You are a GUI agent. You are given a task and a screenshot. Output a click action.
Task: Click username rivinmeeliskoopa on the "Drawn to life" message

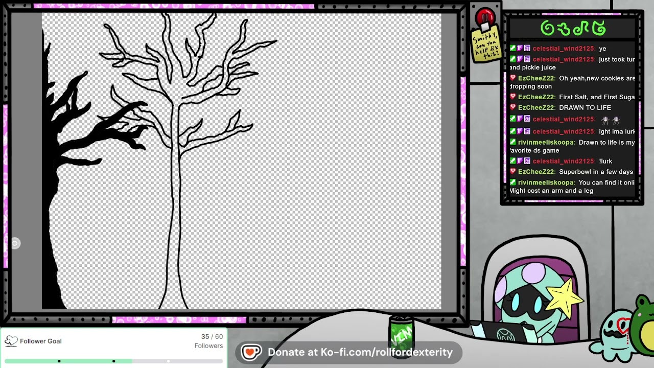546,142
